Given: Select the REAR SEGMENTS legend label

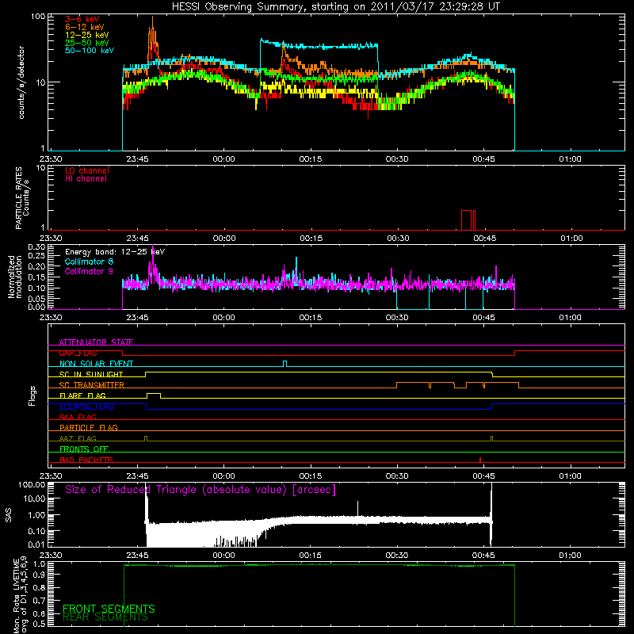Looking at the screenshot, I should pos(105,617).
